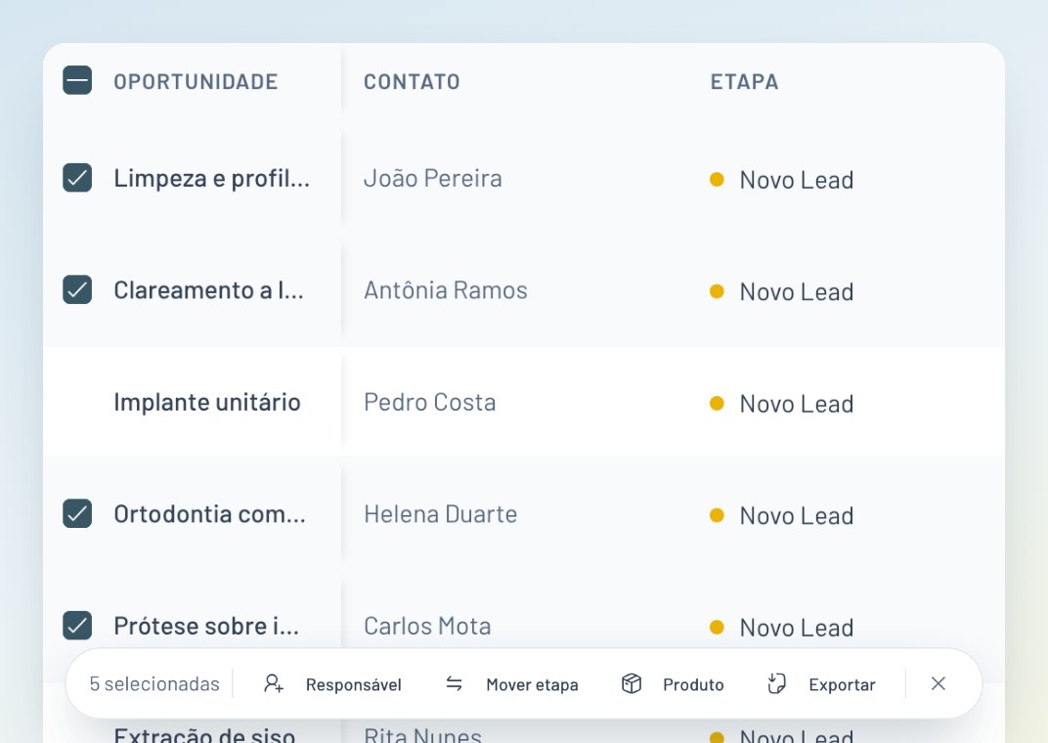Image resolution: width=1048 pixels, height=743 pixels.
Task: Click Novo Lead stage for Helena Duarte
Action: (781, 516)
